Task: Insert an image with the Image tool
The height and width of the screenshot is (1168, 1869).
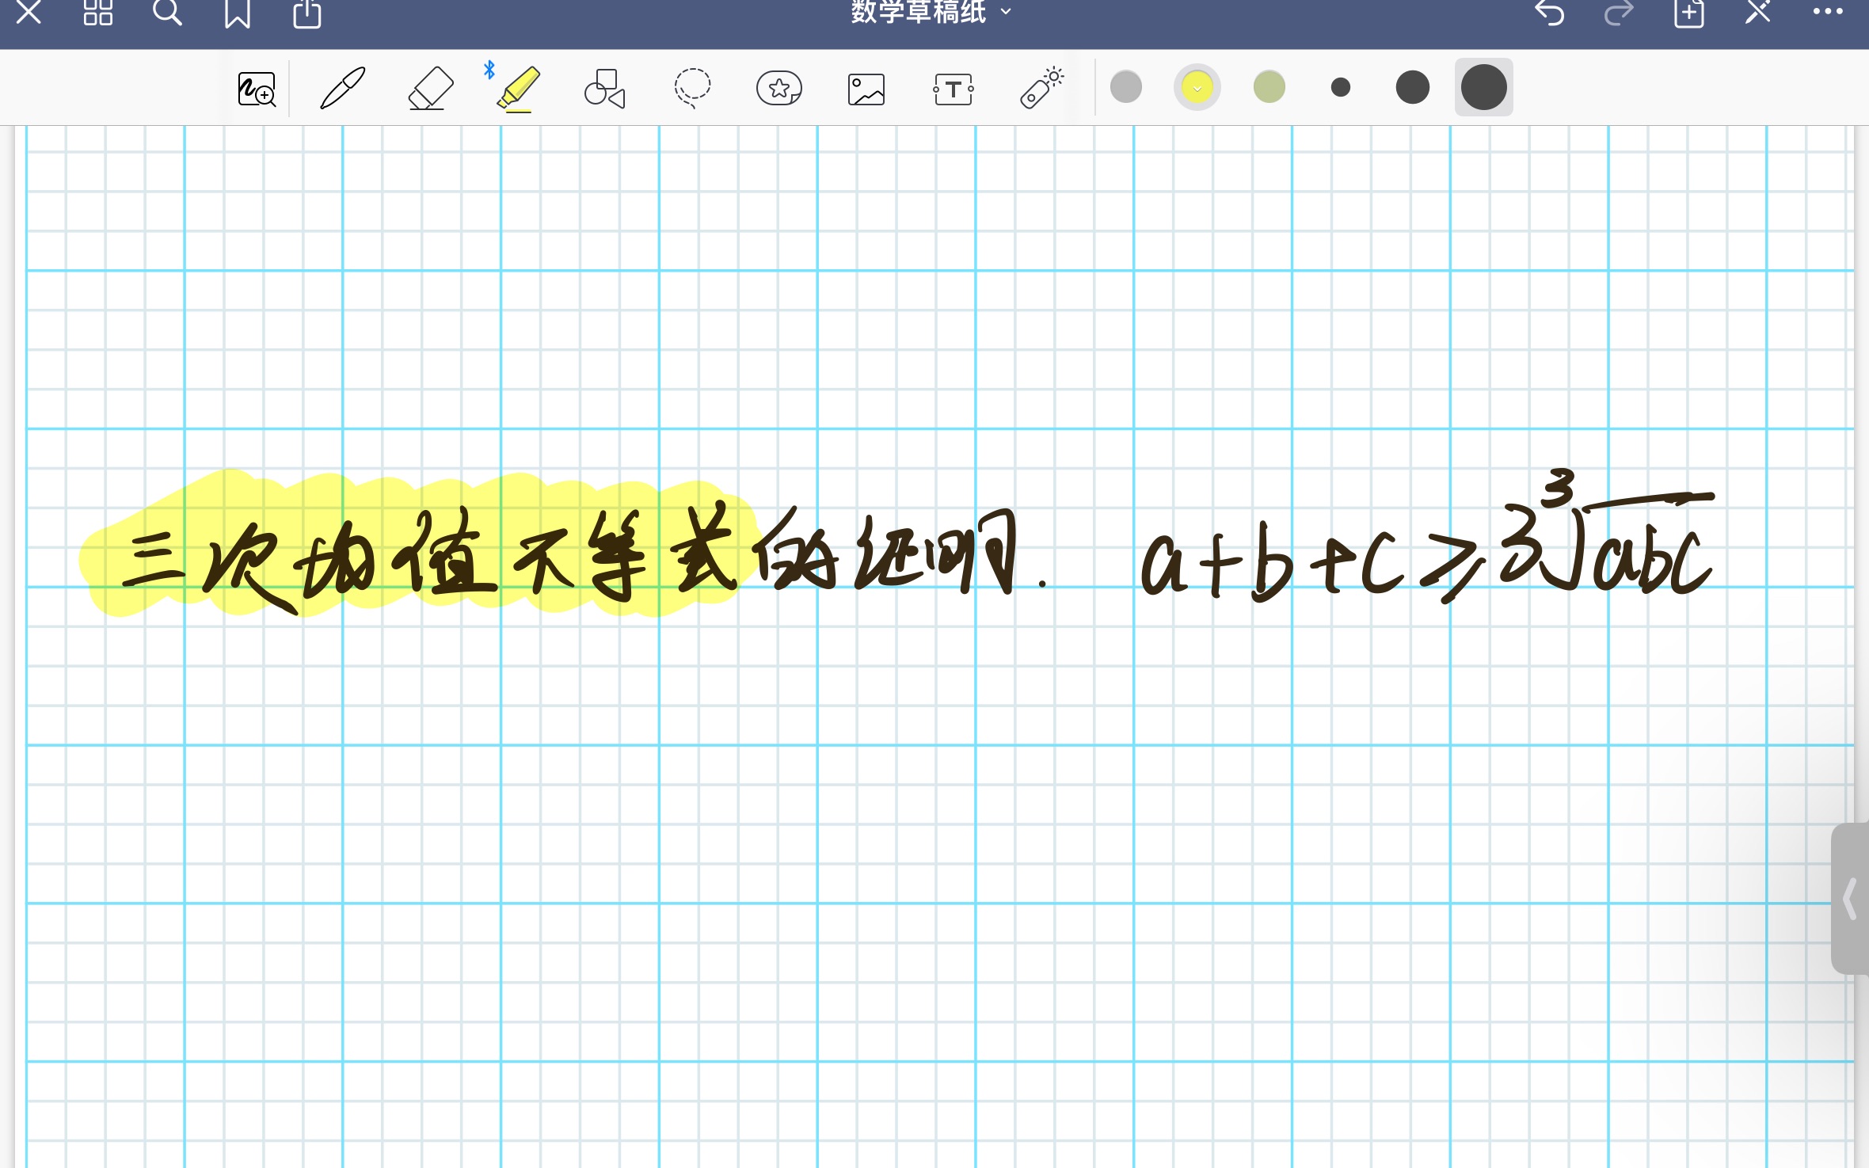Action: click(866, 87)
